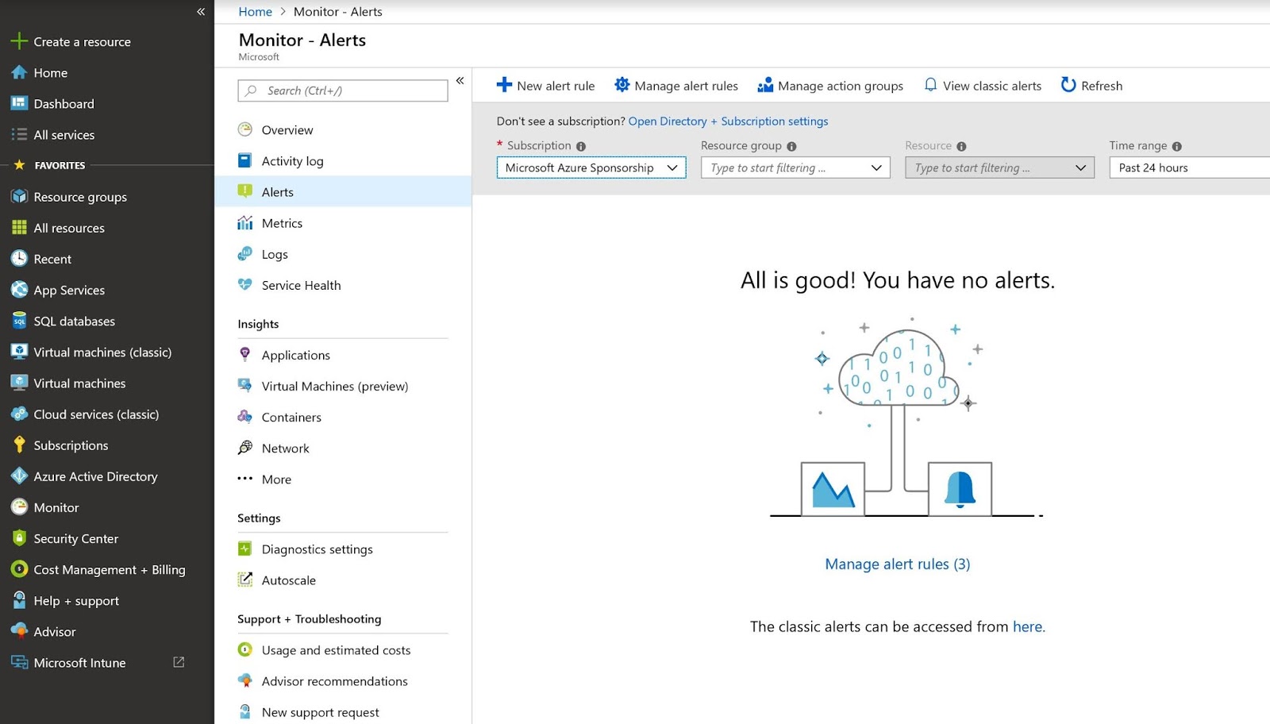This screenshot has height=724, width=1270.
Task: Click Security Center in the sidebar
Action: point(75,538)
